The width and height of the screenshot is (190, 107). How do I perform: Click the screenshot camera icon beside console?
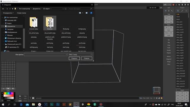33,98
